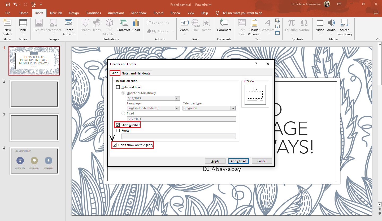Image resolution: width=382 pixels, height=221 pixels.
Task: Open the Calendar type dropdown
Action: [x=232, y=108]
